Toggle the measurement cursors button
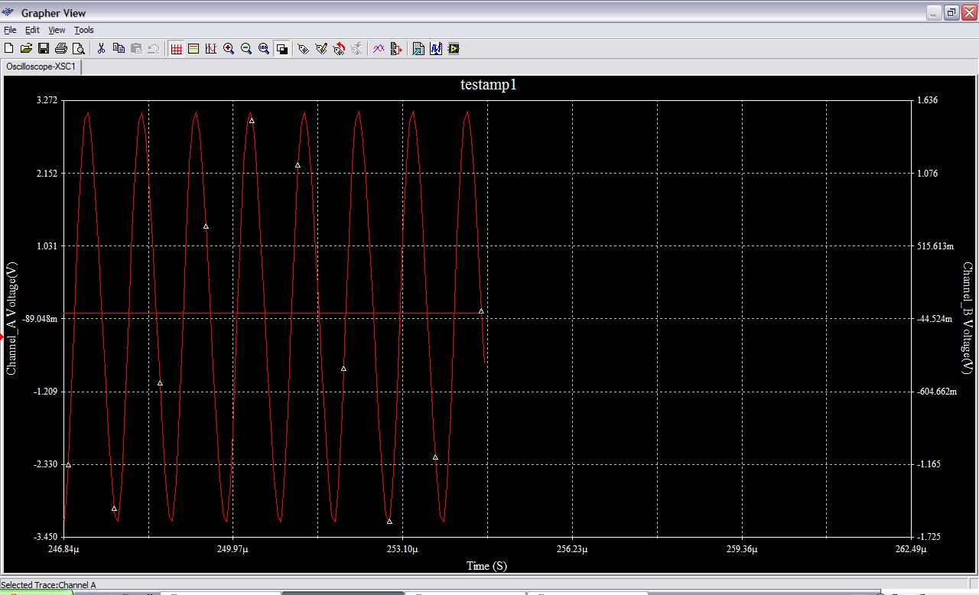This screenshot has width=979, height=595. tap(211, 48)
